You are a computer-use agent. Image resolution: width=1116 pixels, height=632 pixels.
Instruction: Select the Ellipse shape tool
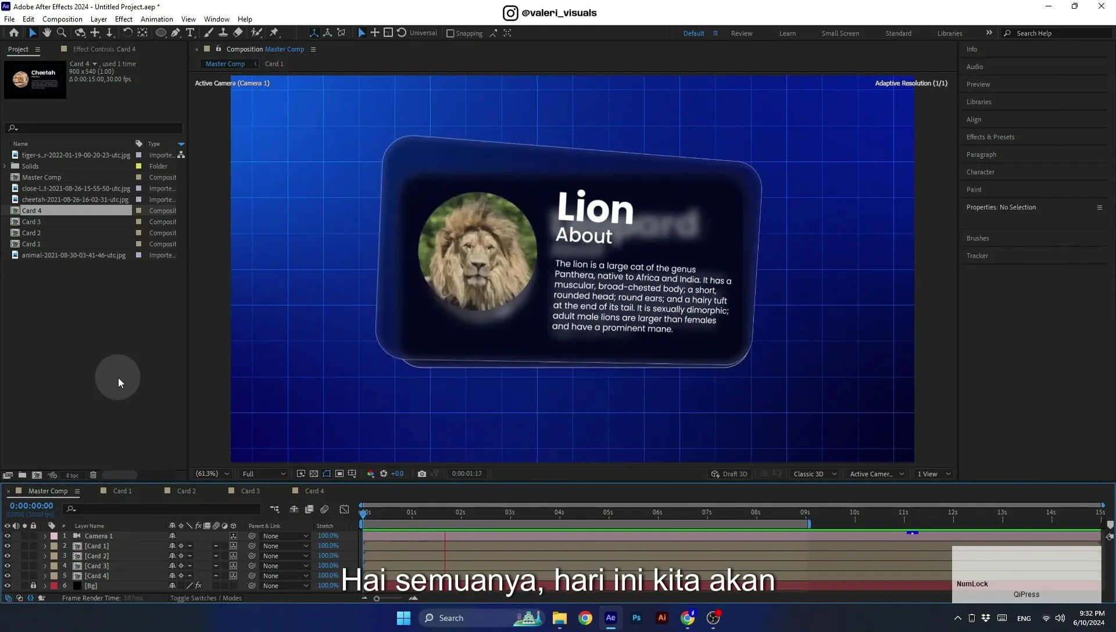click(x=161, y=33)
